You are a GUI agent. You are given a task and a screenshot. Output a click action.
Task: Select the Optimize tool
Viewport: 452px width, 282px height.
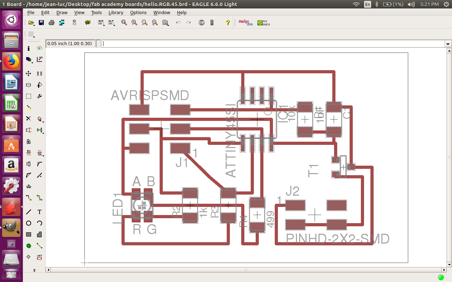(x=40, y=175)
